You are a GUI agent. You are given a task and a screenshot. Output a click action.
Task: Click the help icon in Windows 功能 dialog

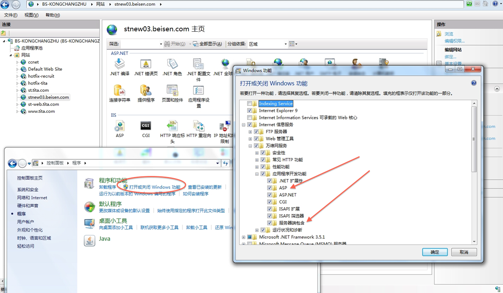click(x=474, y=83)
